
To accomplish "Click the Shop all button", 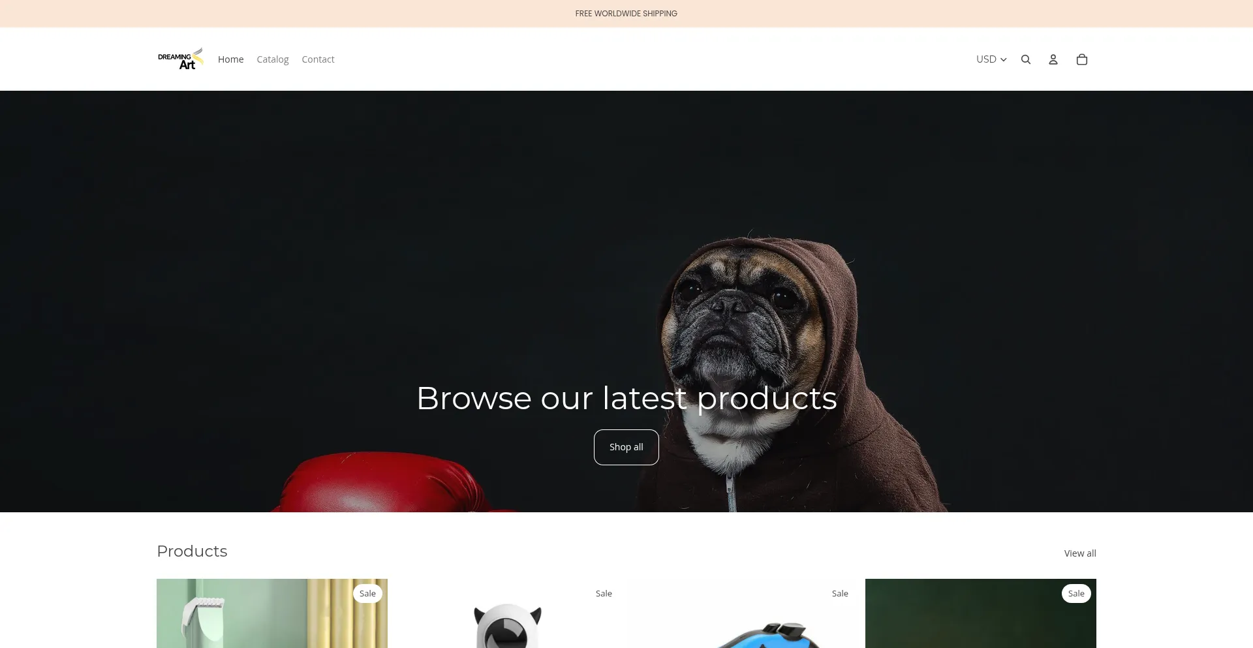I will point(626,447).
